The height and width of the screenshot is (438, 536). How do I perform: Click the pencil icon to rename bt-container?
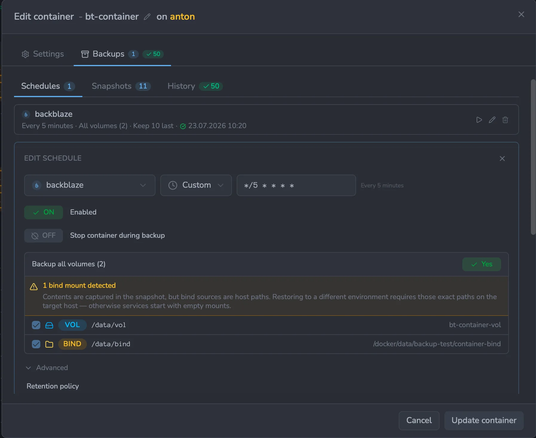[x=147, y=17]
